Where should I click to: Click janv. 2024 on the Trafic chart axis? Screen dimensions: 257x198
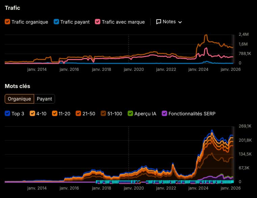[198, 69]
